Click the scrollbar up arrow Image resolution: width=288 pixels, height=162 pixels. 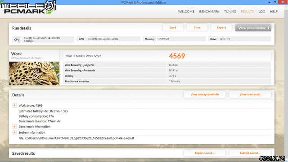tap(286, 7)
